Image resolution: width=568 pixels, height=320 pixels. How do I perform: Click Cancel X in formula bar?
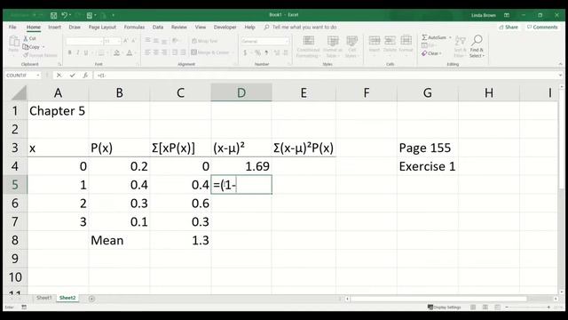pos(59,75)
